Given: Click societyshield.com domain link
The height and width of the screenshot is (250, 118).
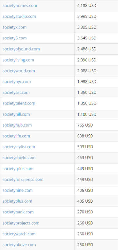Looking at the screenshot, I should coord(19,158).
